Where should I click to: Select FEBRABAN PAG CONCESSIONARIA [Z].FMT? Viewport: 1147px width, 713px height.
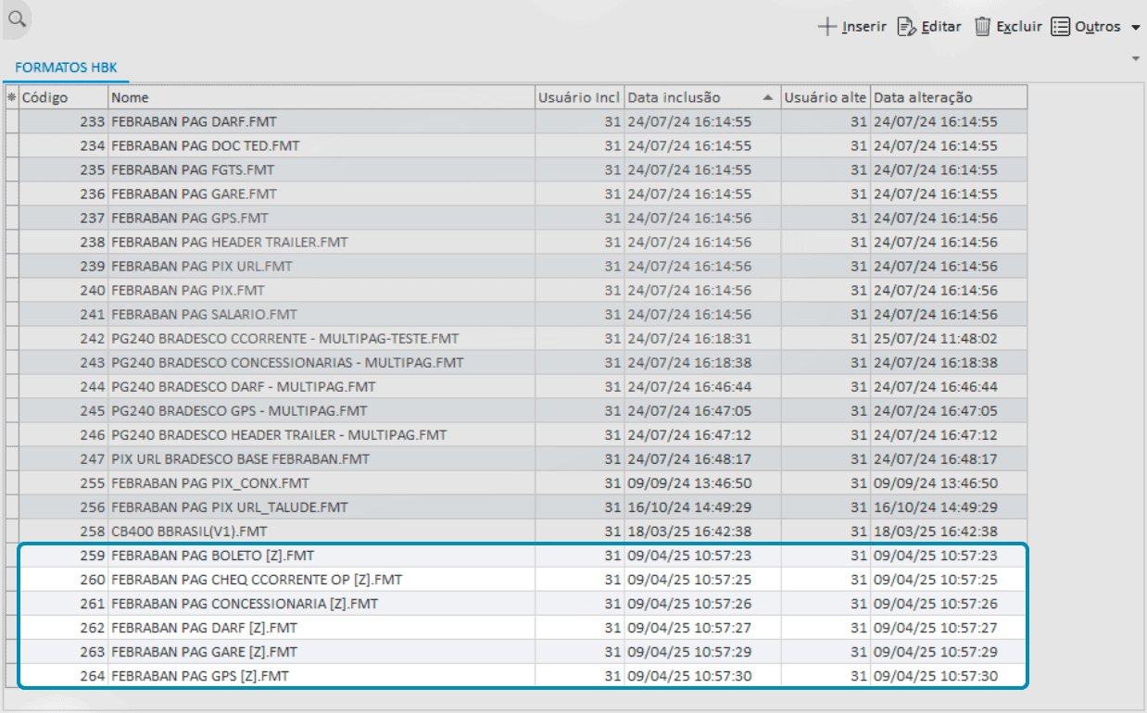pos(516,604)
